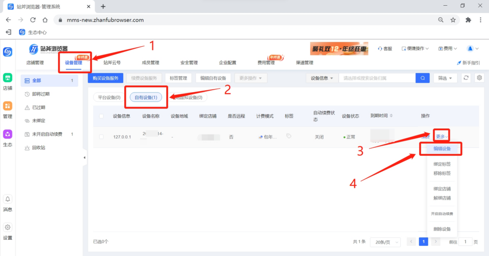Choose 编辑设备 from the menu

tap(442, 149)
